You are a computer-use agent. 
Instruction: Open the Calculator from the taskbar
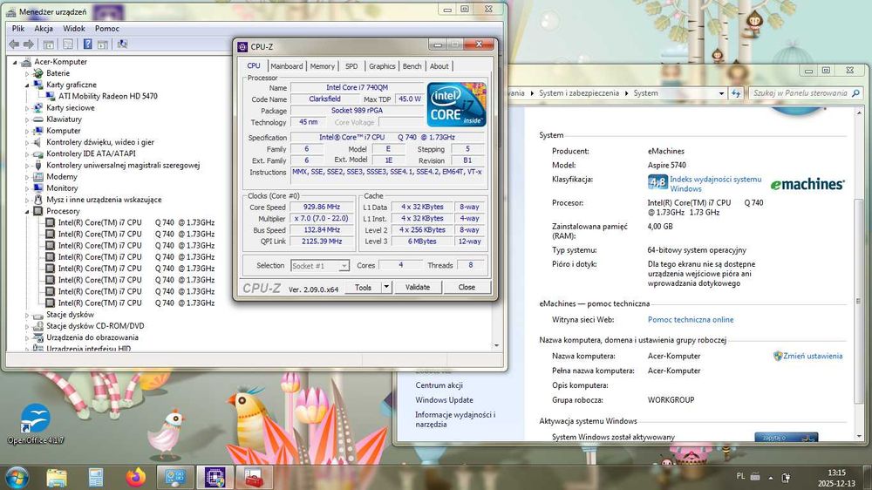[x=96, y=477]
